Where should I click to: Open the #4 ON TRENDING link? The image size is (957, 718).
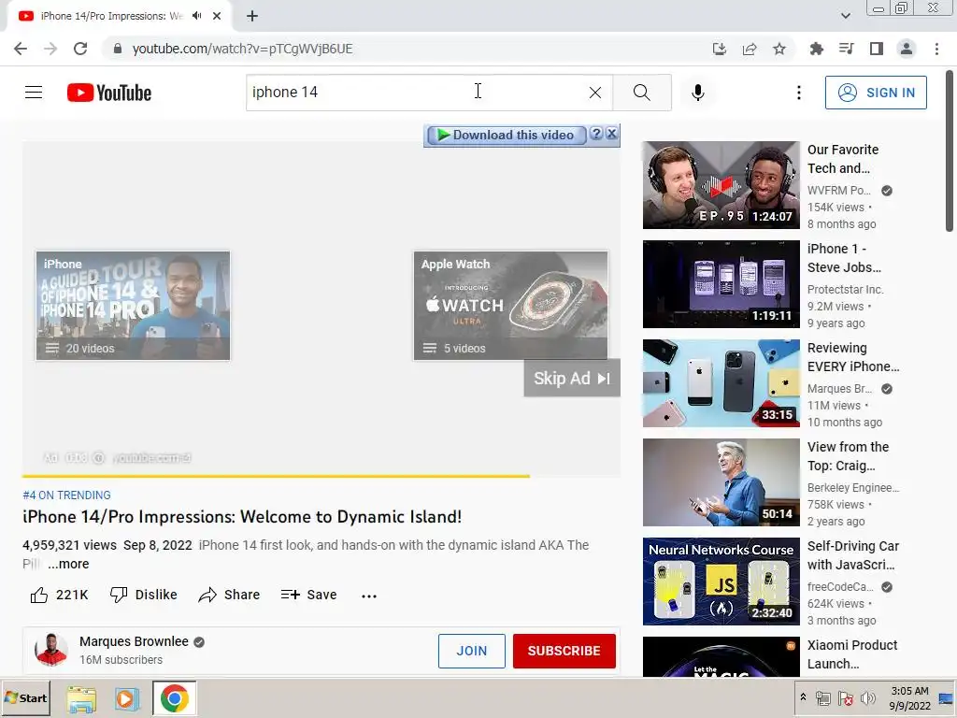point(66,495)
